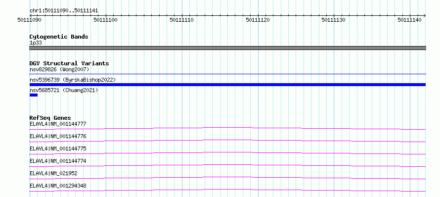The height and width of the screenshot is (197, 440).
Task: Click ruler tick label 50111100
Action: [105, 20]
